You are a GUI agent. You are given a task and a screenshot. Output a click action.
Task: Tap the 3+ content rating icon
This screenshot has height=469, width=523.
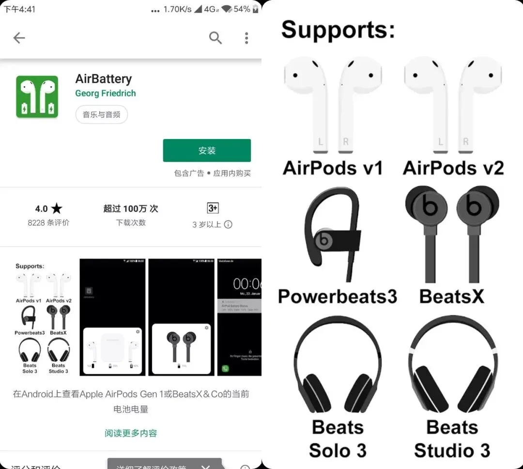point(213,208)
